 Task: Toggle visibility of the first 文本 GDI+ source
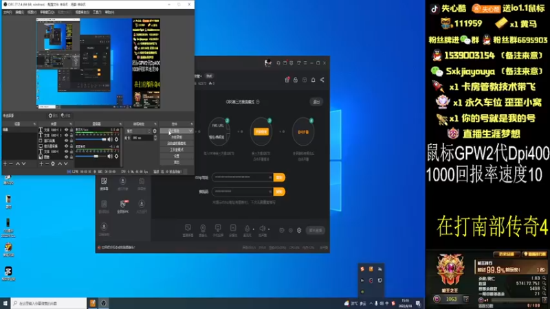66,130
